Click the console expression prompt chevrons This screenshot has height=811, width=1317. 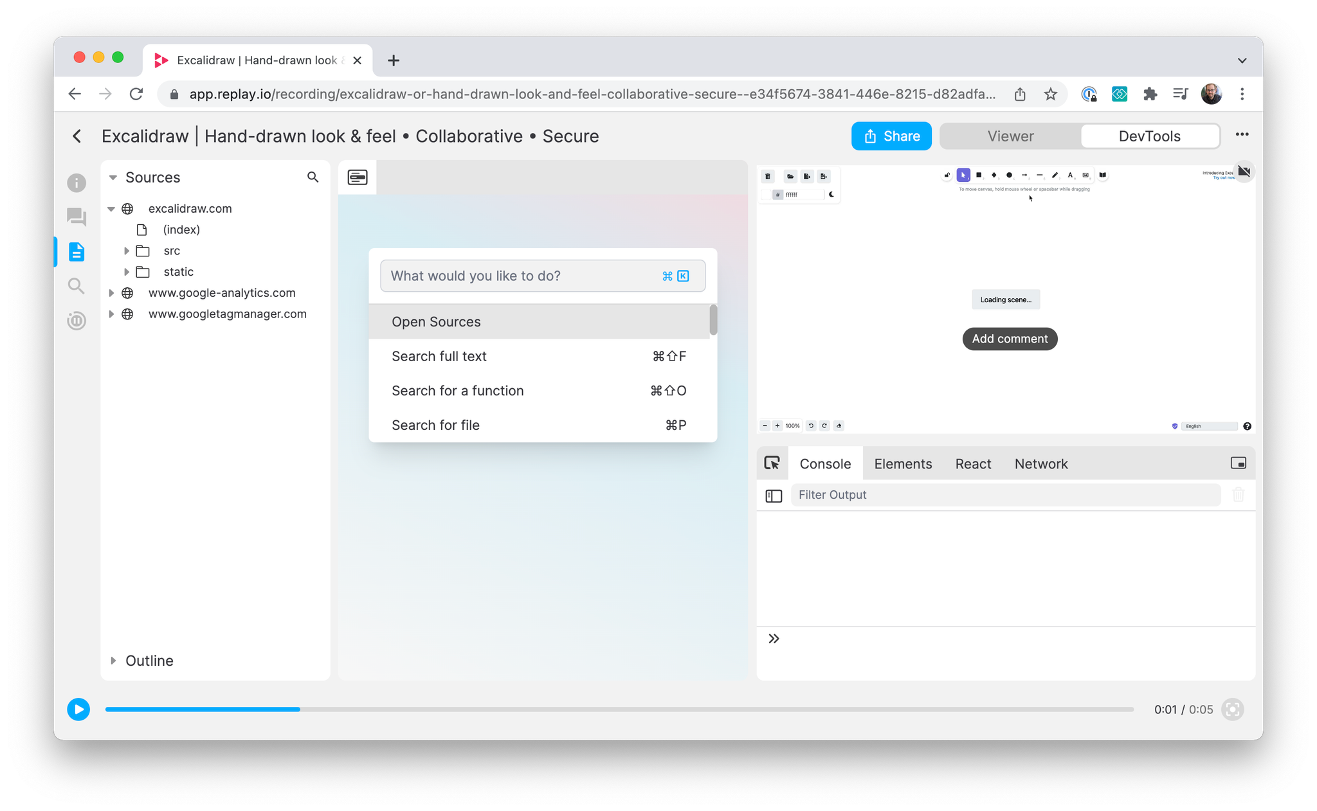point(774,639)
